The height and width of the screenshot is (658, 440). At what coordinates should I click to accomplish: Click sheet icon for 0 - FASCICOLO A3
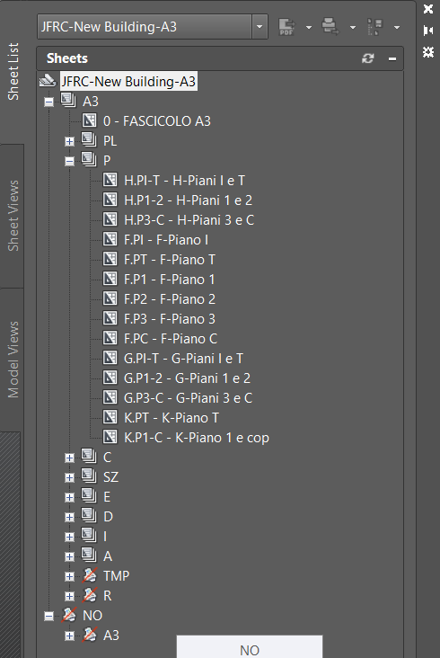[x=89, y=120]
